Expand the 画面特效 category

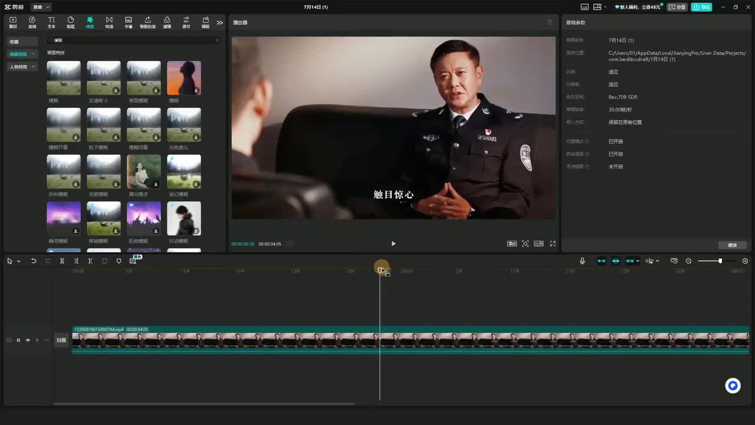click(x=22, y=54)
